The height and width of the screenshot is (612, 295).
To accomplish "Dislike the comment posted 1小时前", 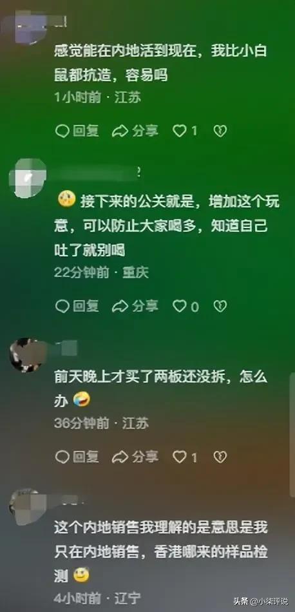I will pos(220,131).
